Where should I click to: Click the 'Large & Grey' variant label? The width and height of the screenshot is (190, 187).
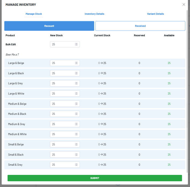pyautogui.click(x=15, y=83)
